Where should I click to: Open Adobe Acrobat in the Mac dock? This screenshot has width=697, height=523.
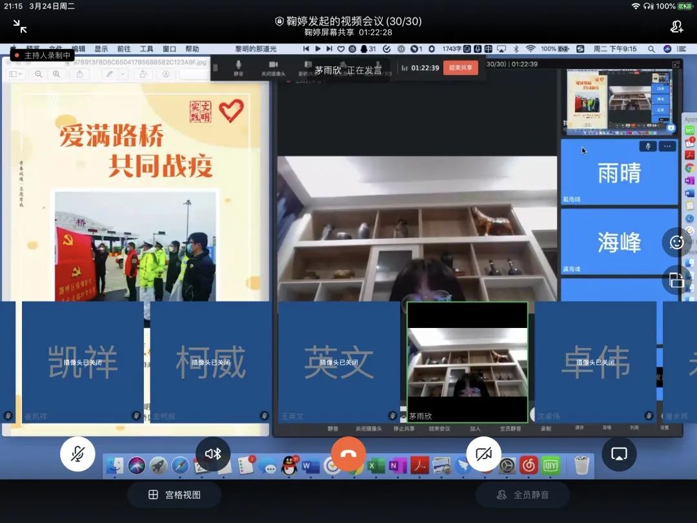coord(419,466)
